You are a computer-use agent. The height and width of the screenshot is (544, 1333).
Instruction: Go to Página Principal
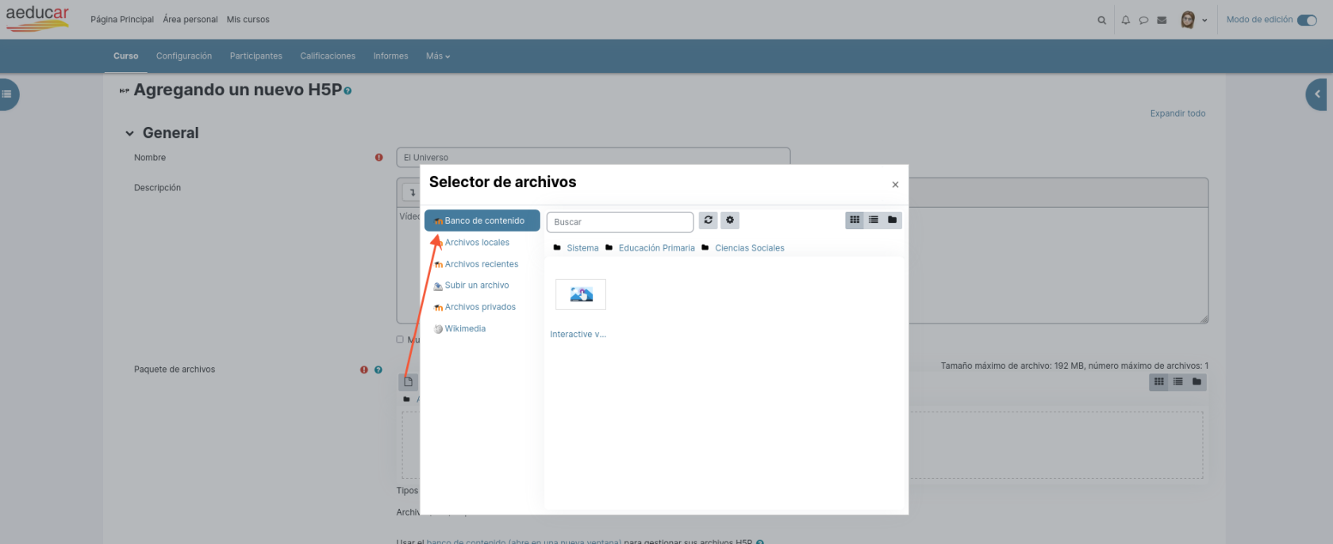pyautogui.click(x=122, y=20)
